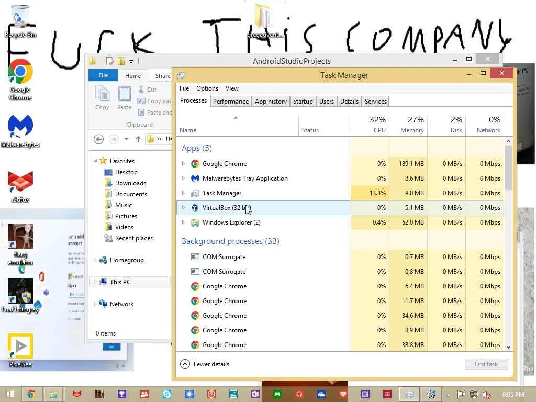Click Google Chrome app row icon in Task Manager

click(x=195, y=164)
